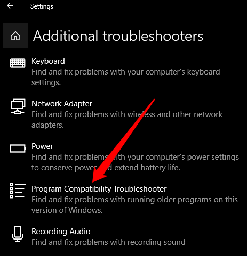Click the Network Adapter monitor icon
The height and width of the screenshot is (256, 247).
click(x=18, y=106)
